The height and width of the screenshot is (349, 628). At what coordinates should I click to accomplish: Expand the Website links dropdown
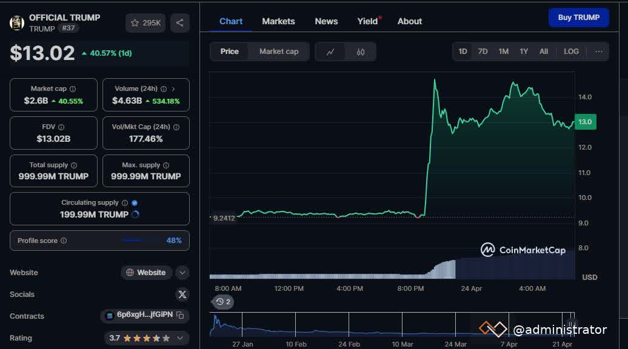[182, 273]
